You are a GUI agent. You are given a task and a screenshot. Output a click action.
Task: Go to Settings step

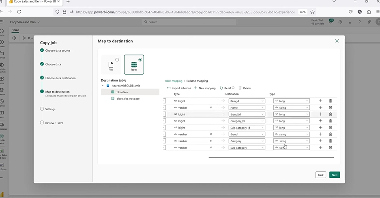click(50, 109)
